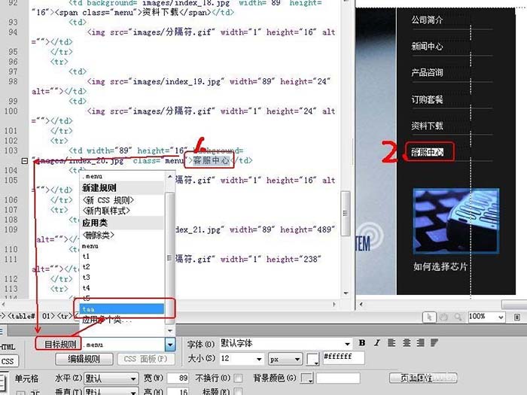The image size is (527, 395).
Task: Toggle the header (标题) checkbox
Action: [x=238, y=391]
